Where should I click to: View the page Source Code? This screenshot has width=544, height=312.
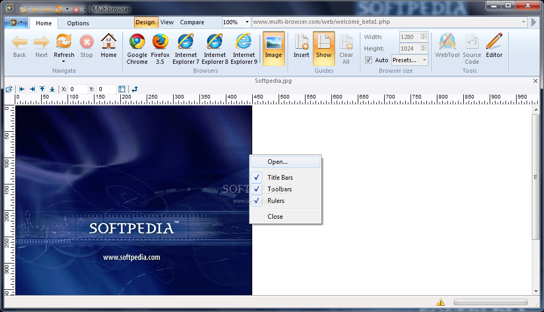pyautogui.click(x=472, y=49)
